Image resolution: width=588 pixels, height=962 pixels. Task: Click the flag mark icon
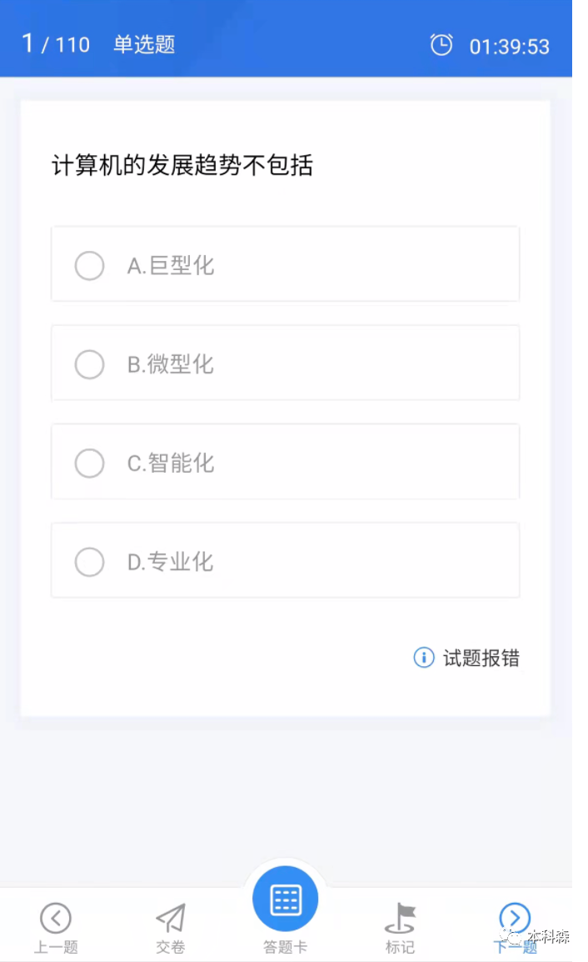(x=400, y=918)
